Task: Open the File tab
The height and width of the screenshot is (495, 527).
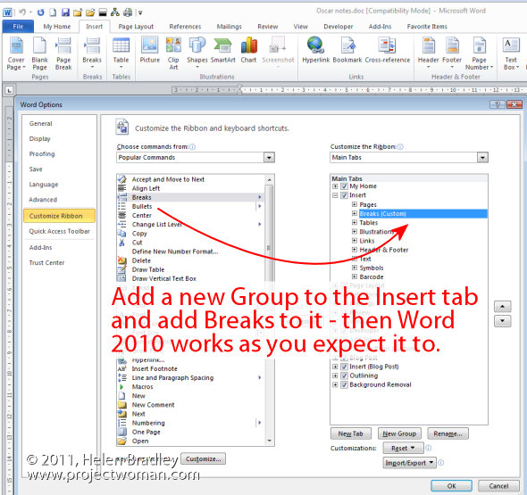Action: 18,27
